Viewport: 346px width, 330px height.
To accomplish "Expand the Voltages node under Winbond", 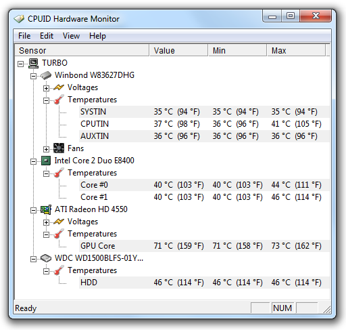I will (x=46, y=88).
